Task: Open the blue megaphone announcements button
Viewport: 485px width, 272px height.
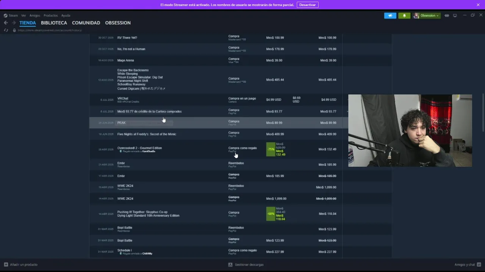Action: pos(390,15)
